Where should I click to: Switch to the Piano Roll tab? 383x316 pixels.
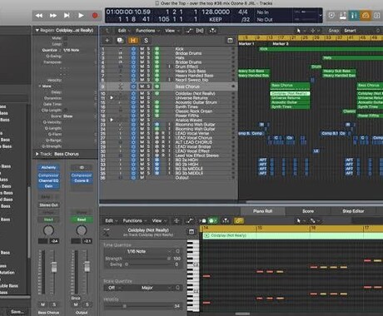pyautogui.click(x=262, y=211)
